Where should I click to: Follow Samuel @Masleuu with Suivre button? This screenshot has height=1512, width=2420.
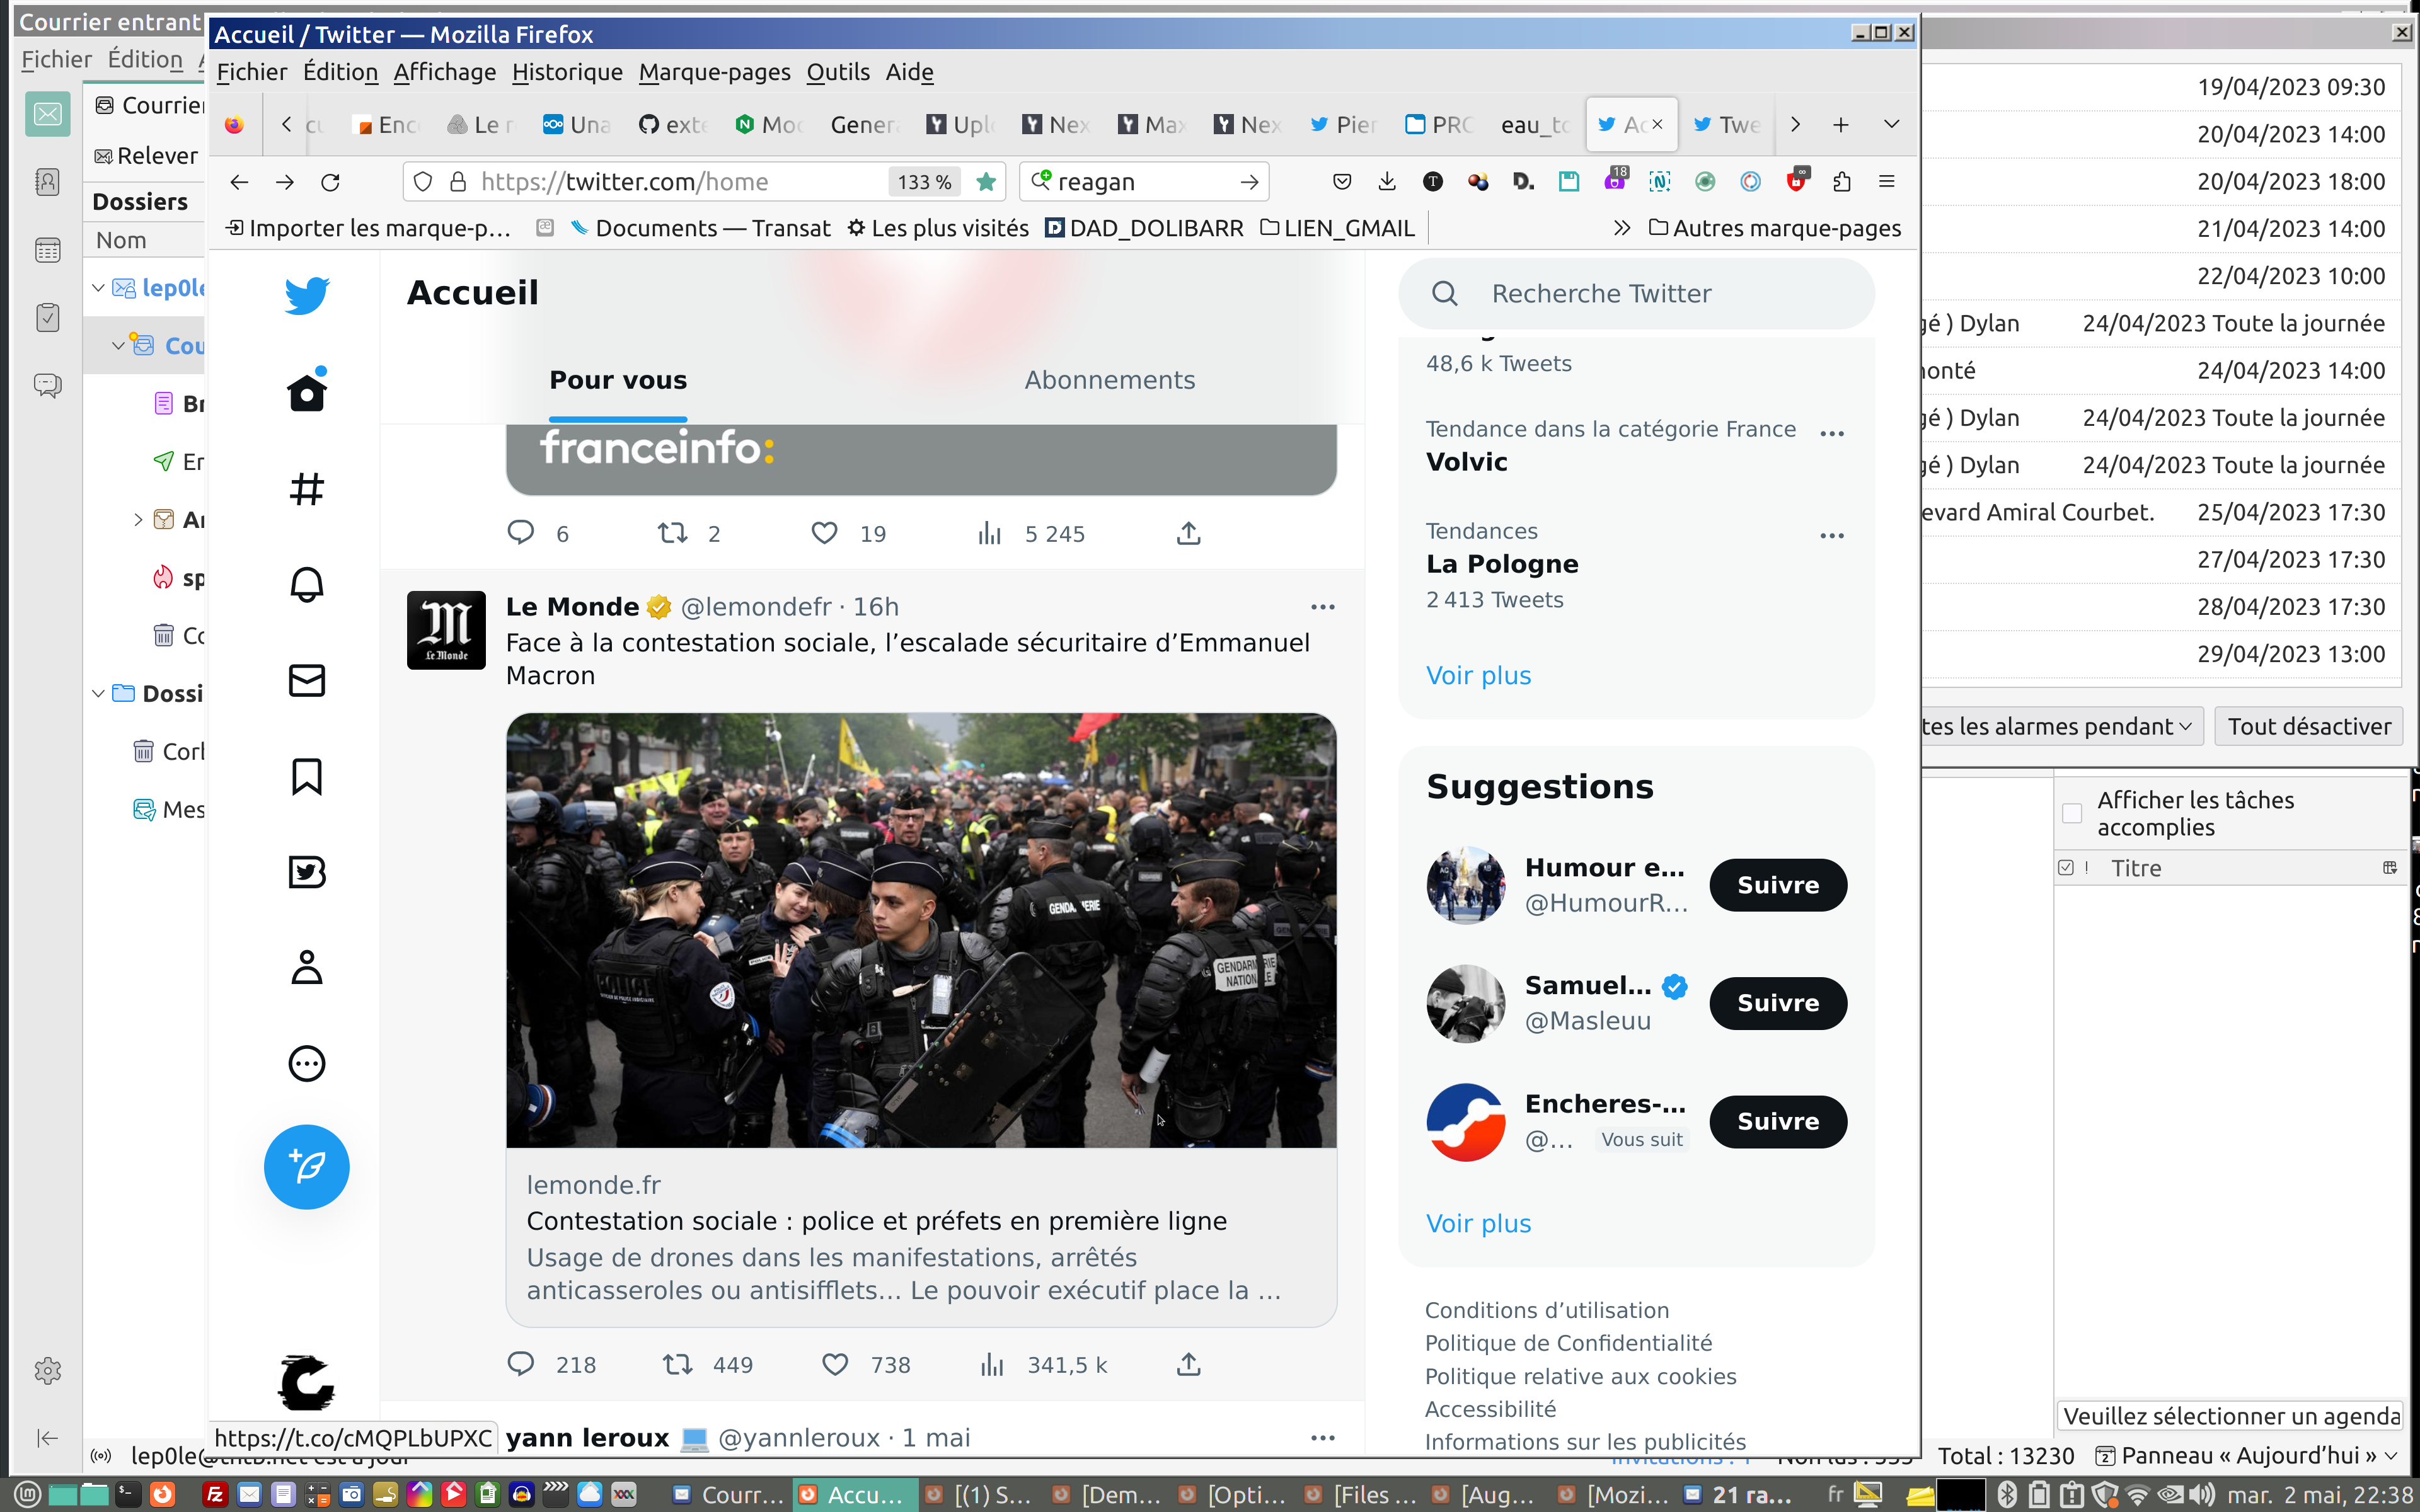(x=1777, y=1003)
